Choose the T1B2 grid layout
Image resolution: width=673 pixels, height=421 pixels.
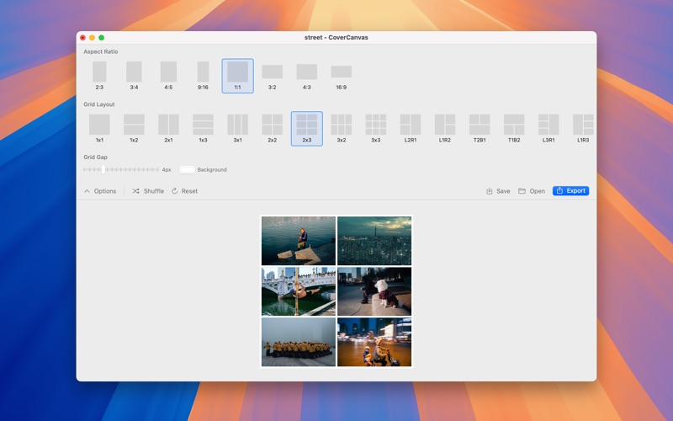(x=514, y=129)
